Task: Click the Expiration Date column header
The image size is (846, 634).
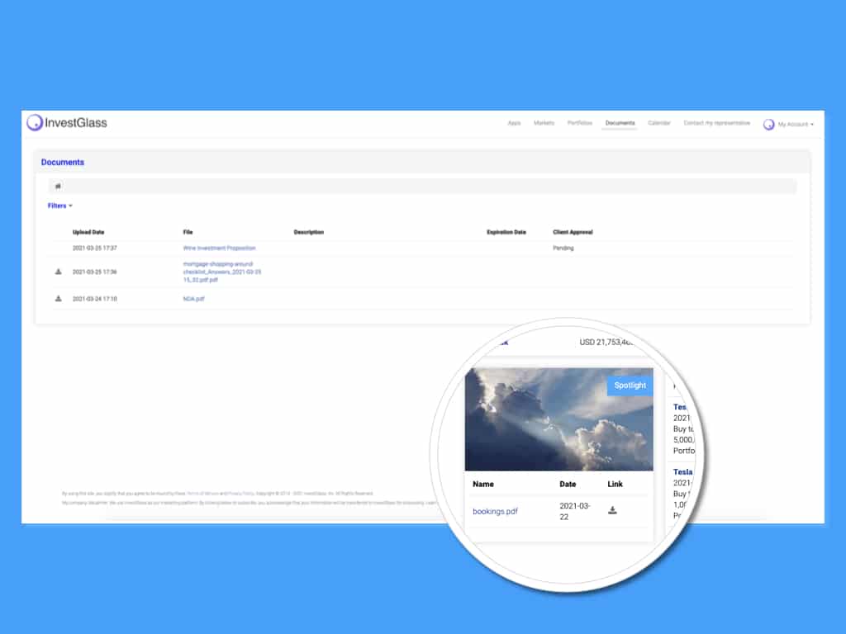Action: [x=506, y=232]
